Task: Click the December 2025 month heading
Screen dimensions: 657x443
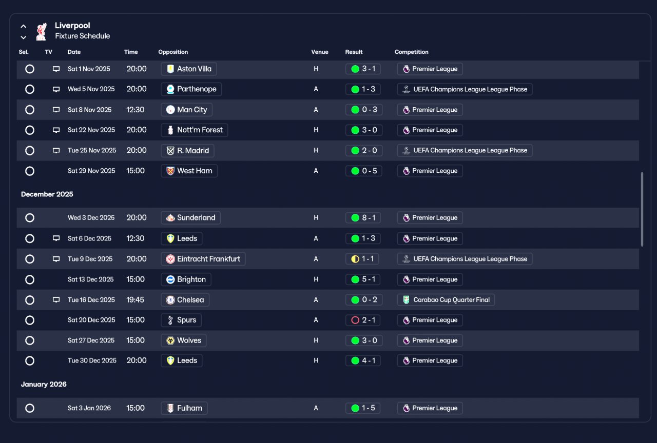Action: 47,194
